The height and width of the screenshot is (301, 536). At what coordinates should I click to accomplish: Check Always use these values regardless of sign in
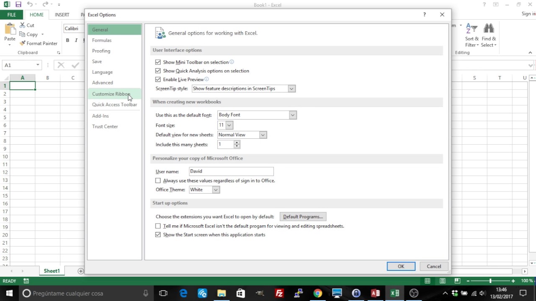point(158,181)
